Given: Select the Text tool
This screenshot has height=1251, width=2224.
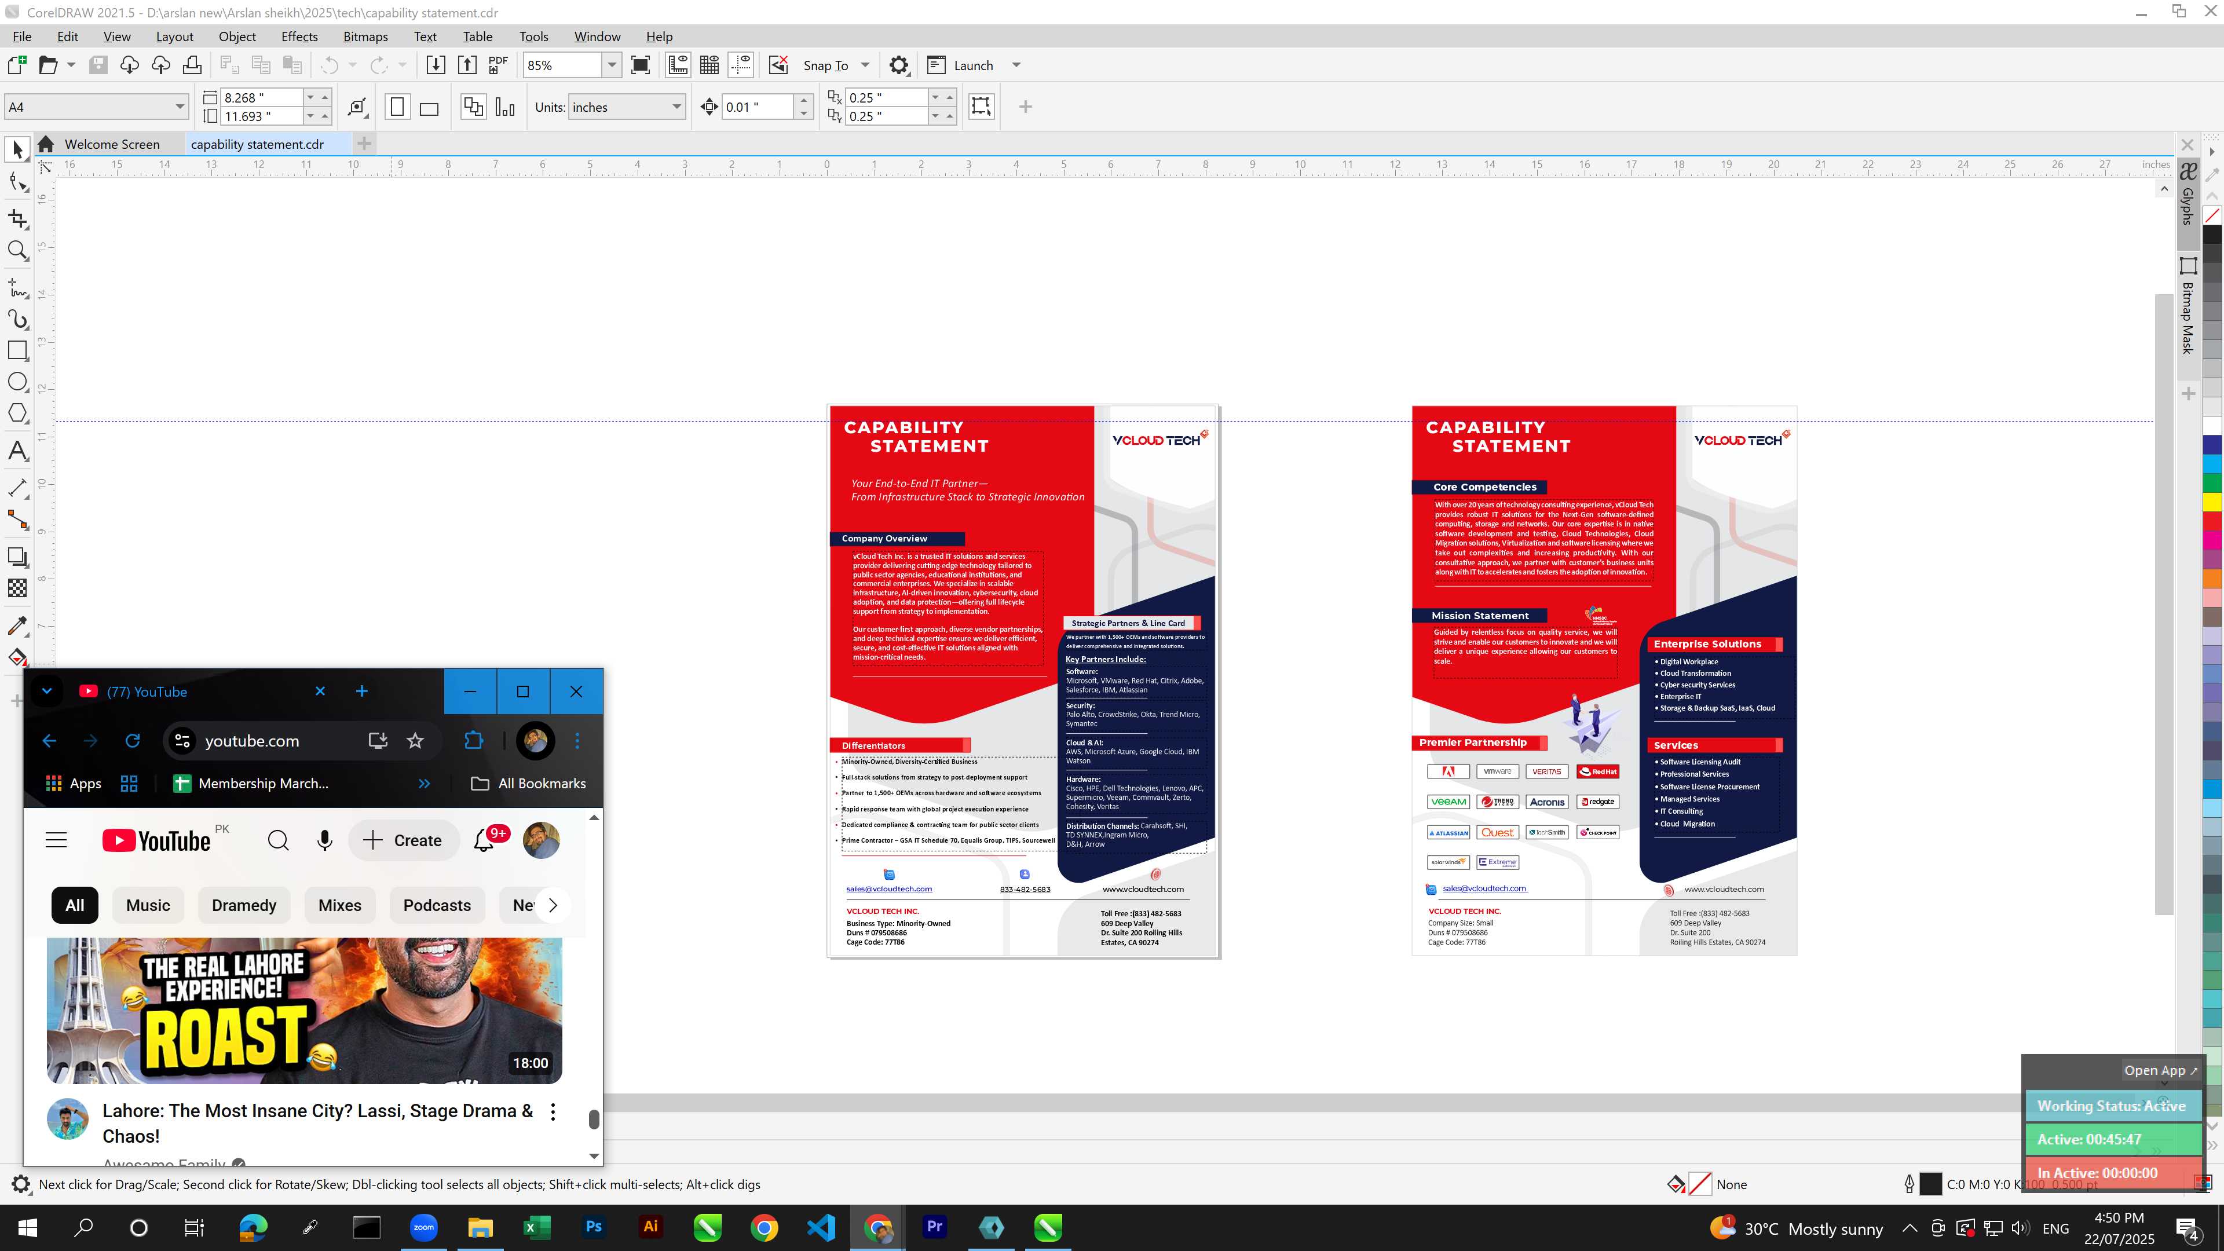Looking at the screenshot, I should [17, 451].
